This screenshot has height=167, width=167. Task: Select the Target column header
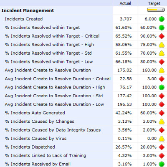tap(154, 3)
